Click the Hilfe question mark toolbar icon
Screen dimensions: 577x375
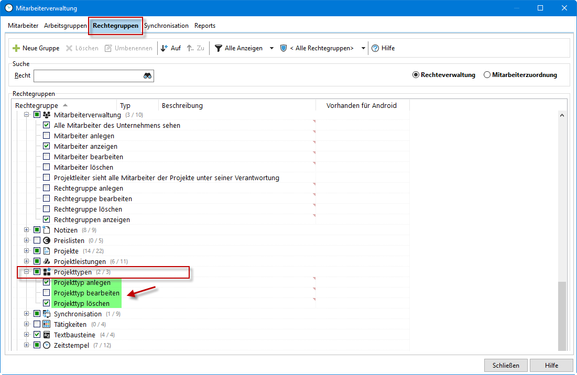pyautogui.click(x=375, y=48)
